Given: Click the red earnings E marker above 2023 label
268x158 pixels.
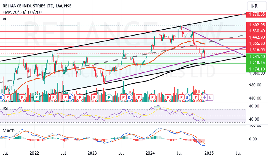Looking at the screenshot, I should (94, 98).
